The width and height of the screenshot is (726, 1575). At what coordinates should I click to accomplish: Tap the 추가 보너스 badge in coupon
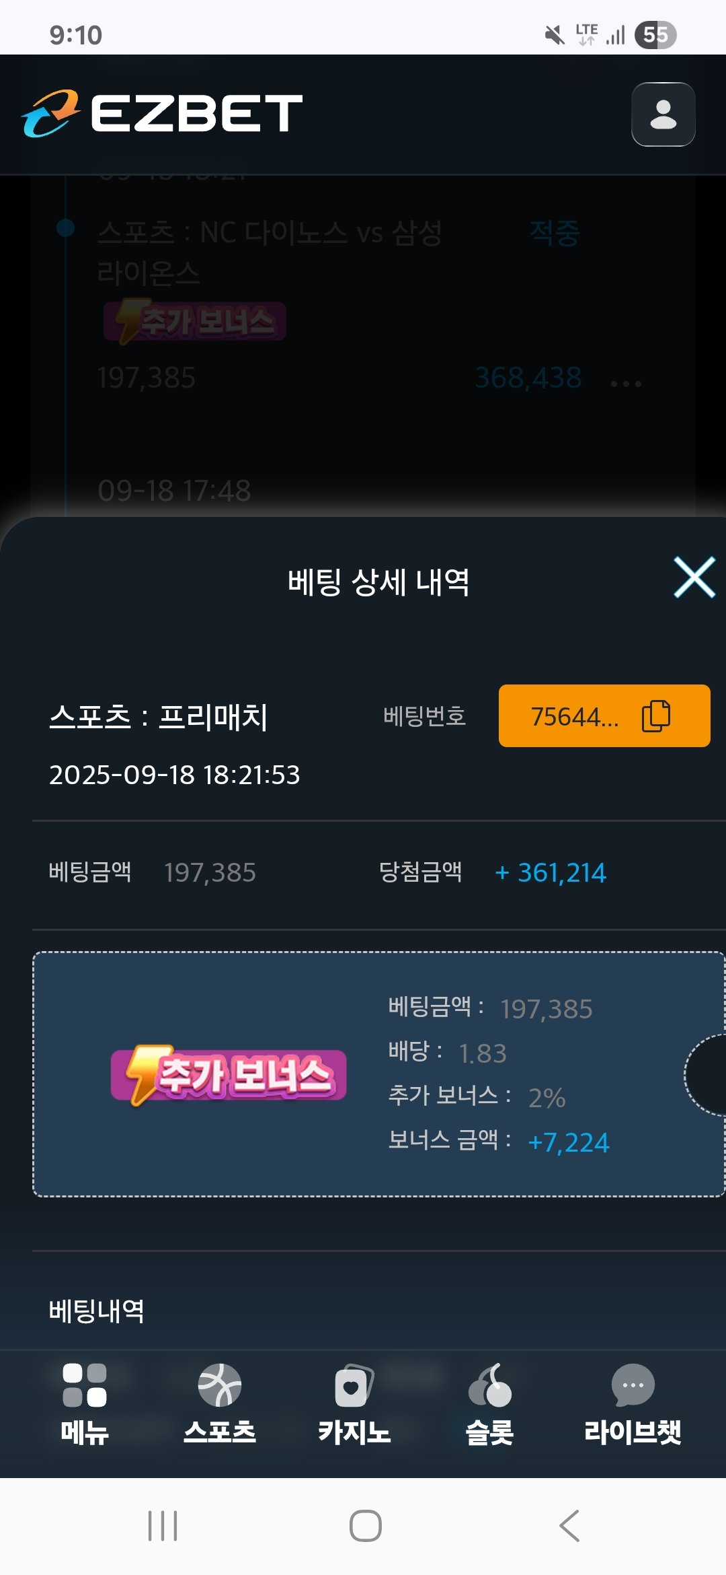[x=229, y=1075]
